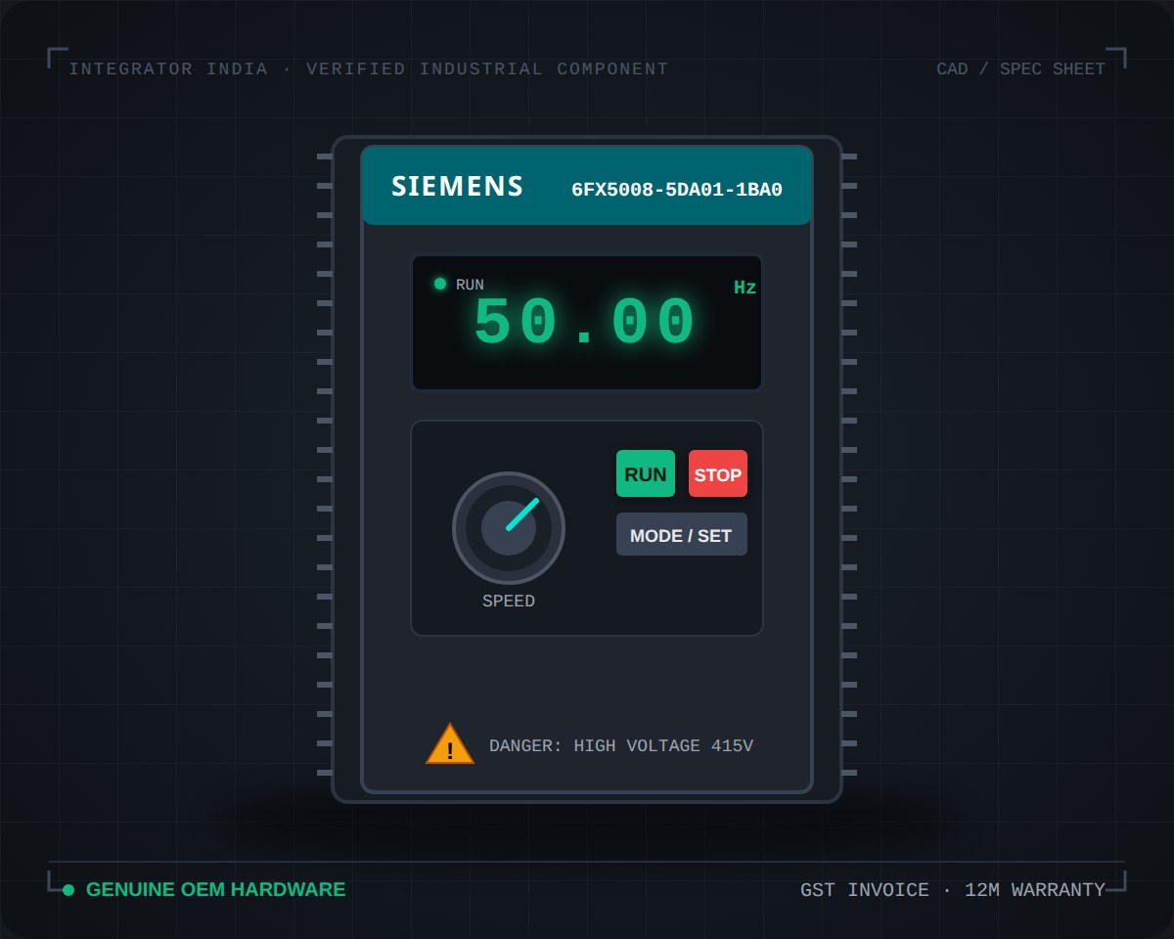
Task: Click the SIEMENS brand logo
Action: tap(458, 186)
